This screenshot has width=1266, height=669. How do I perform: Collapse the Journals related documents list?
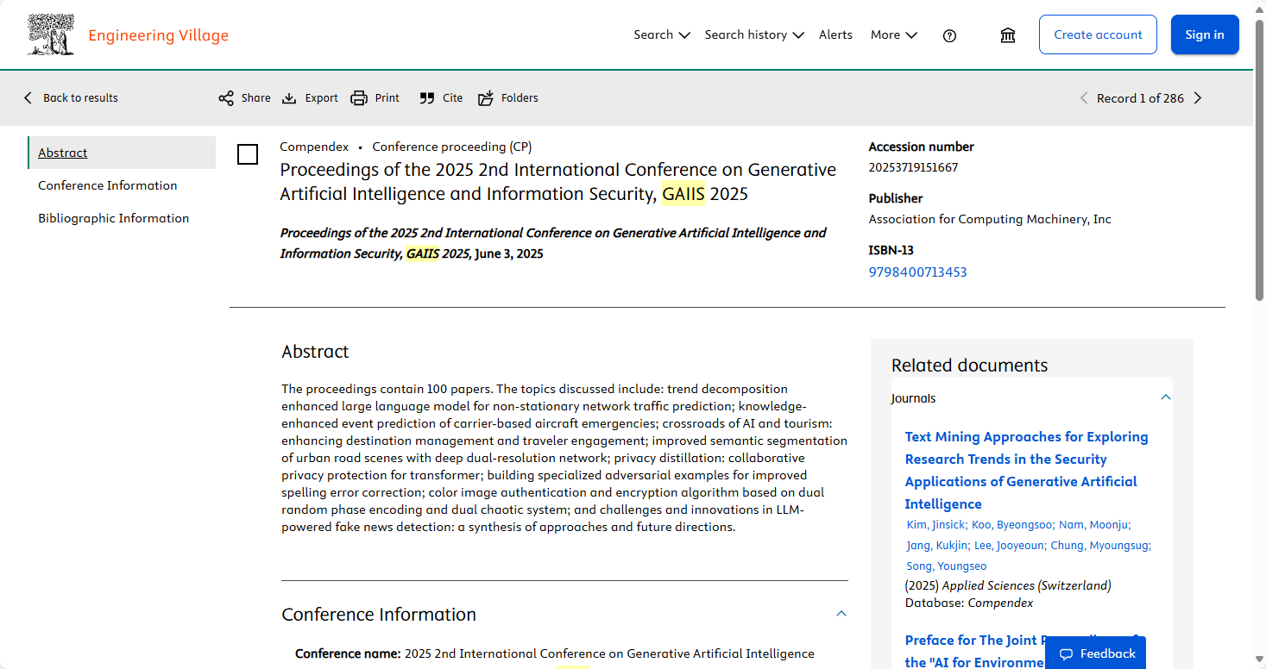tap(1165, 397)
